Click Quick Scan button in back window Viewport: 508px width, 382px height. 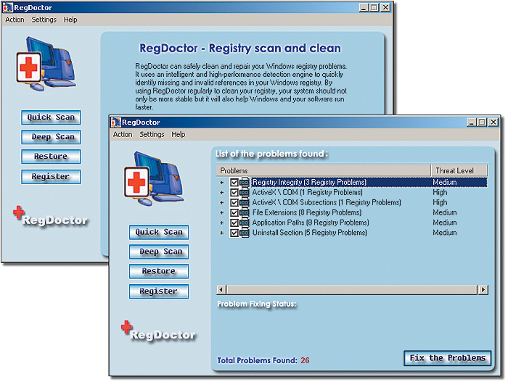tap(51, 117)
